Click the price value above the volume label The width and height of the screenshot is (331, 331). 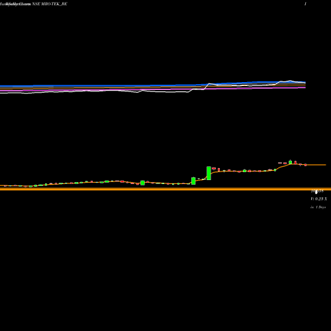pos(317,191)
